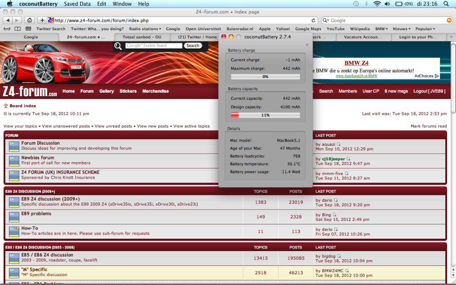Open the Reading List glasses icon
The image size is (456, 285).
(7, 29)
